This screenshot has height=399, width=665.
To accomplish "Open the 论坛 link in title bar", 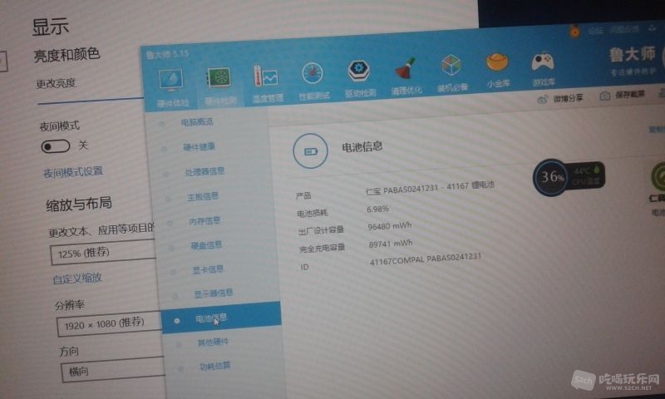I will (595, 31).
